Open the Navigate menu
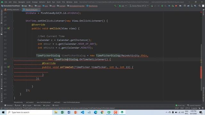 click(21, 2)
